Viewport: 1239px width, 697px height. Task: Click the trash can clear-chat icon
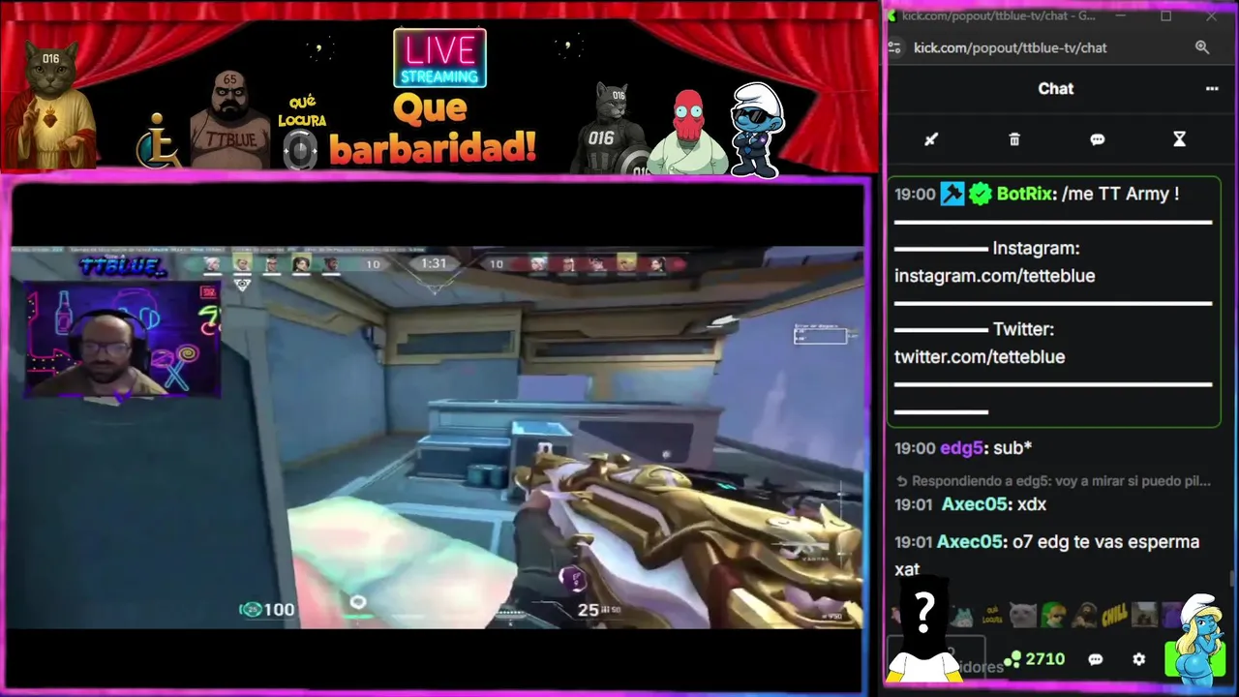point(1014,139)
